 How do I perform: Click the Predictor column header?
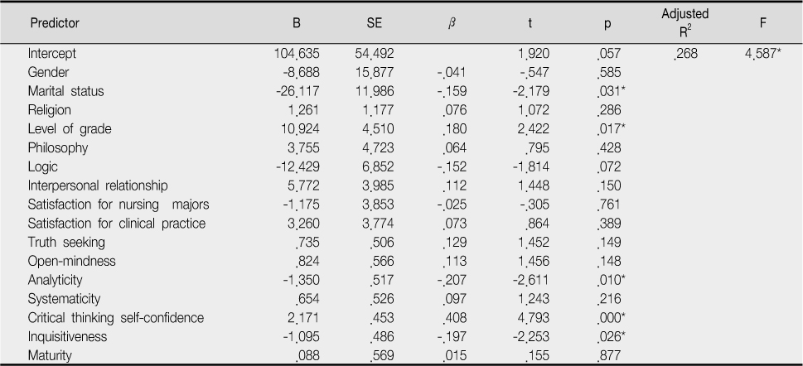(x=55, y=23)
